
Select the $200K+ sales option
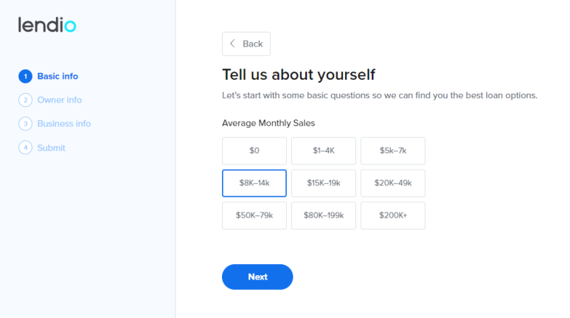[393, 215]
